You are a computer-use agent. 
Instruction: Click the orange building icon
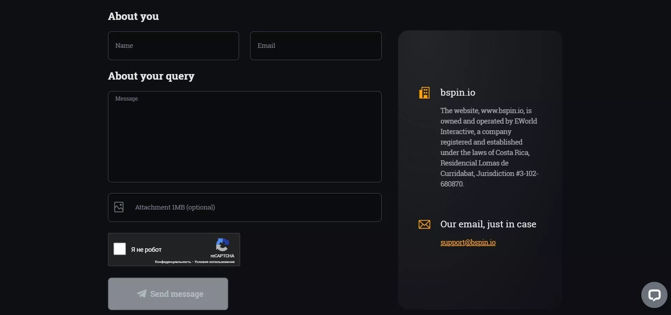[424, 93]
